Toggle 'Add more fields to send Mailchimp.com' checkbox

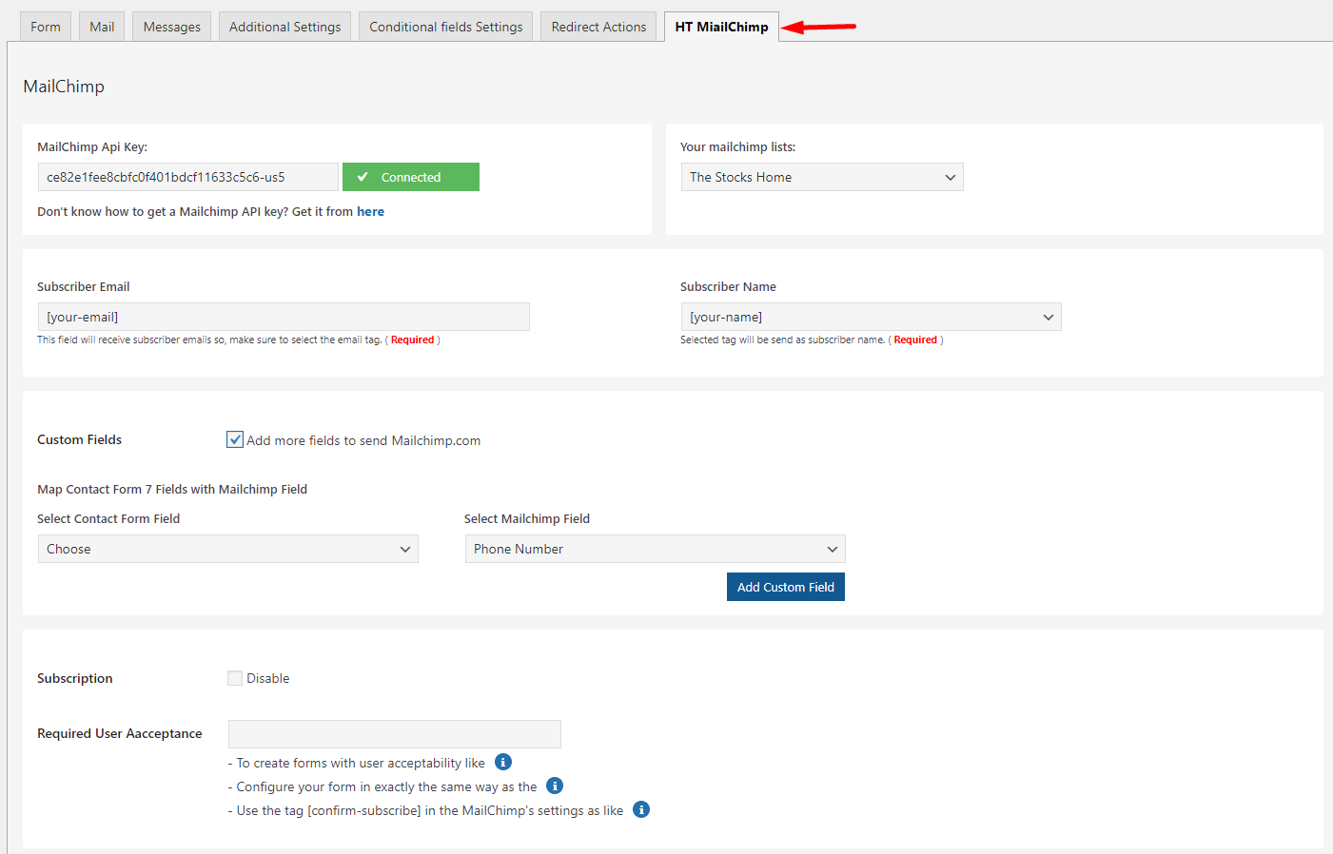pyautogui.click(x=235, y=439)
